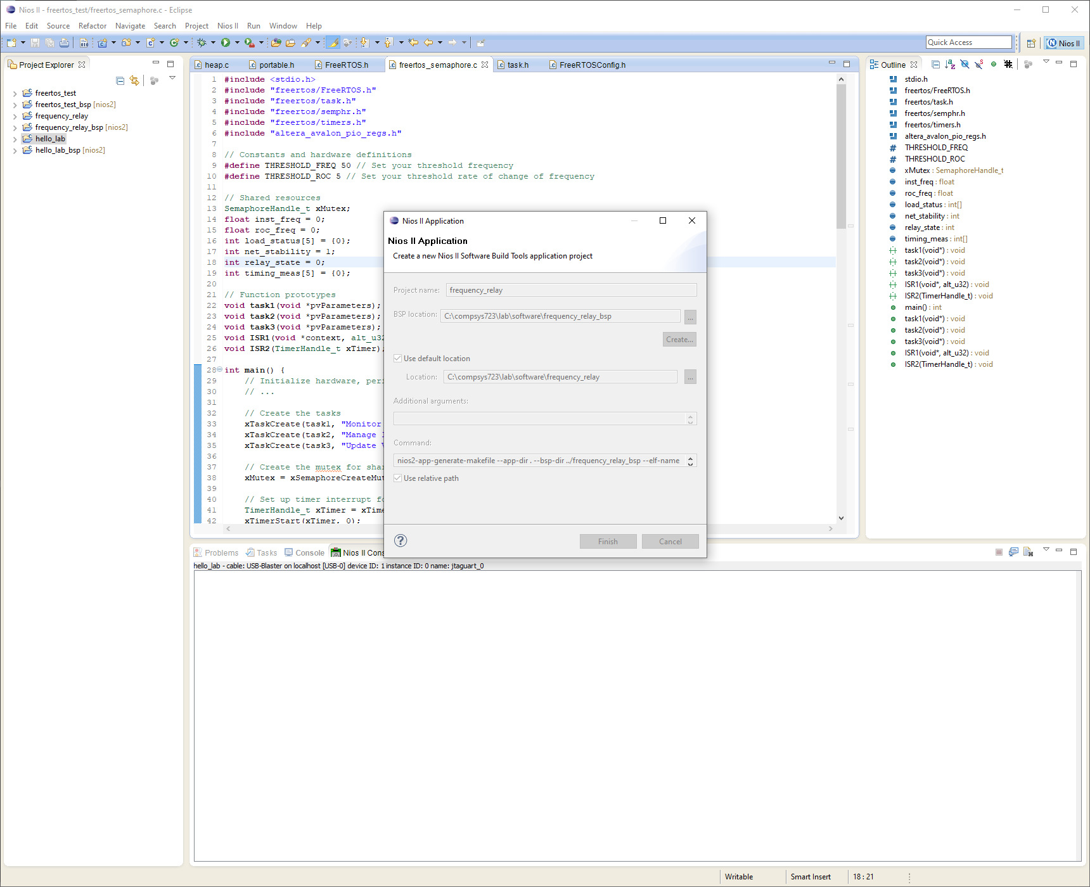Click the Debug bug icon in toolbar
1090x887 pixels.
click(x=202, y=42)
